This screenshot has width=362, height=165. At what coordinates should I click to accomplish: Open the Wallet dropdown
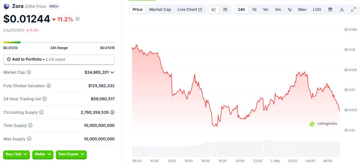coord(43,154)
